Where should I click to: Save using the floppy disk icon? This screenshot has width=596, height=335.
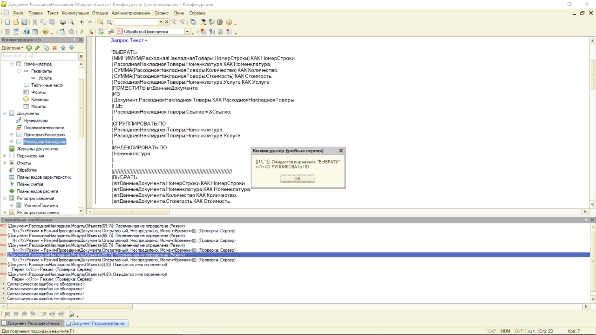[x=24, y=22]
